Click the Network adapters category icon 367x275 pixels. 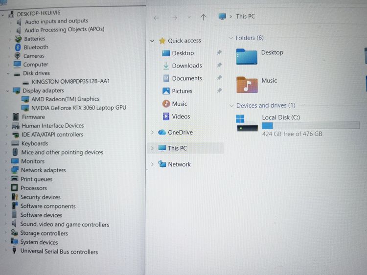pos(15,170)
